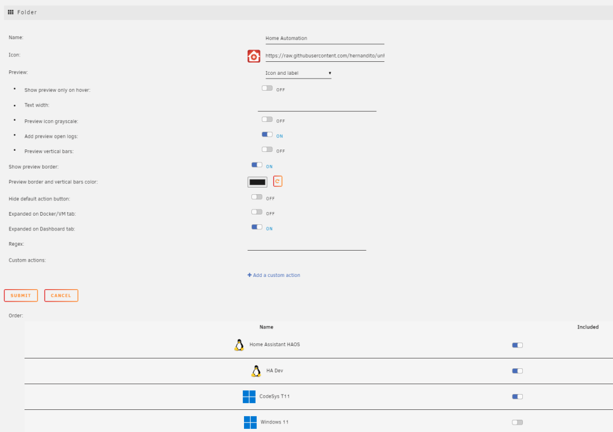Image resolution: width=613 pixels, height=432 pixels.
Task: Click the HA Dev penguin icon
Action: click(x=256, y=371)
